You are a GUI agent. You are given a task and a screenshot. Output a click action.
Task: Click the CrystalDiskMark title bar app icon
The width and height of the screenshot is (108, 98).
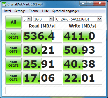tap(4, 4)
